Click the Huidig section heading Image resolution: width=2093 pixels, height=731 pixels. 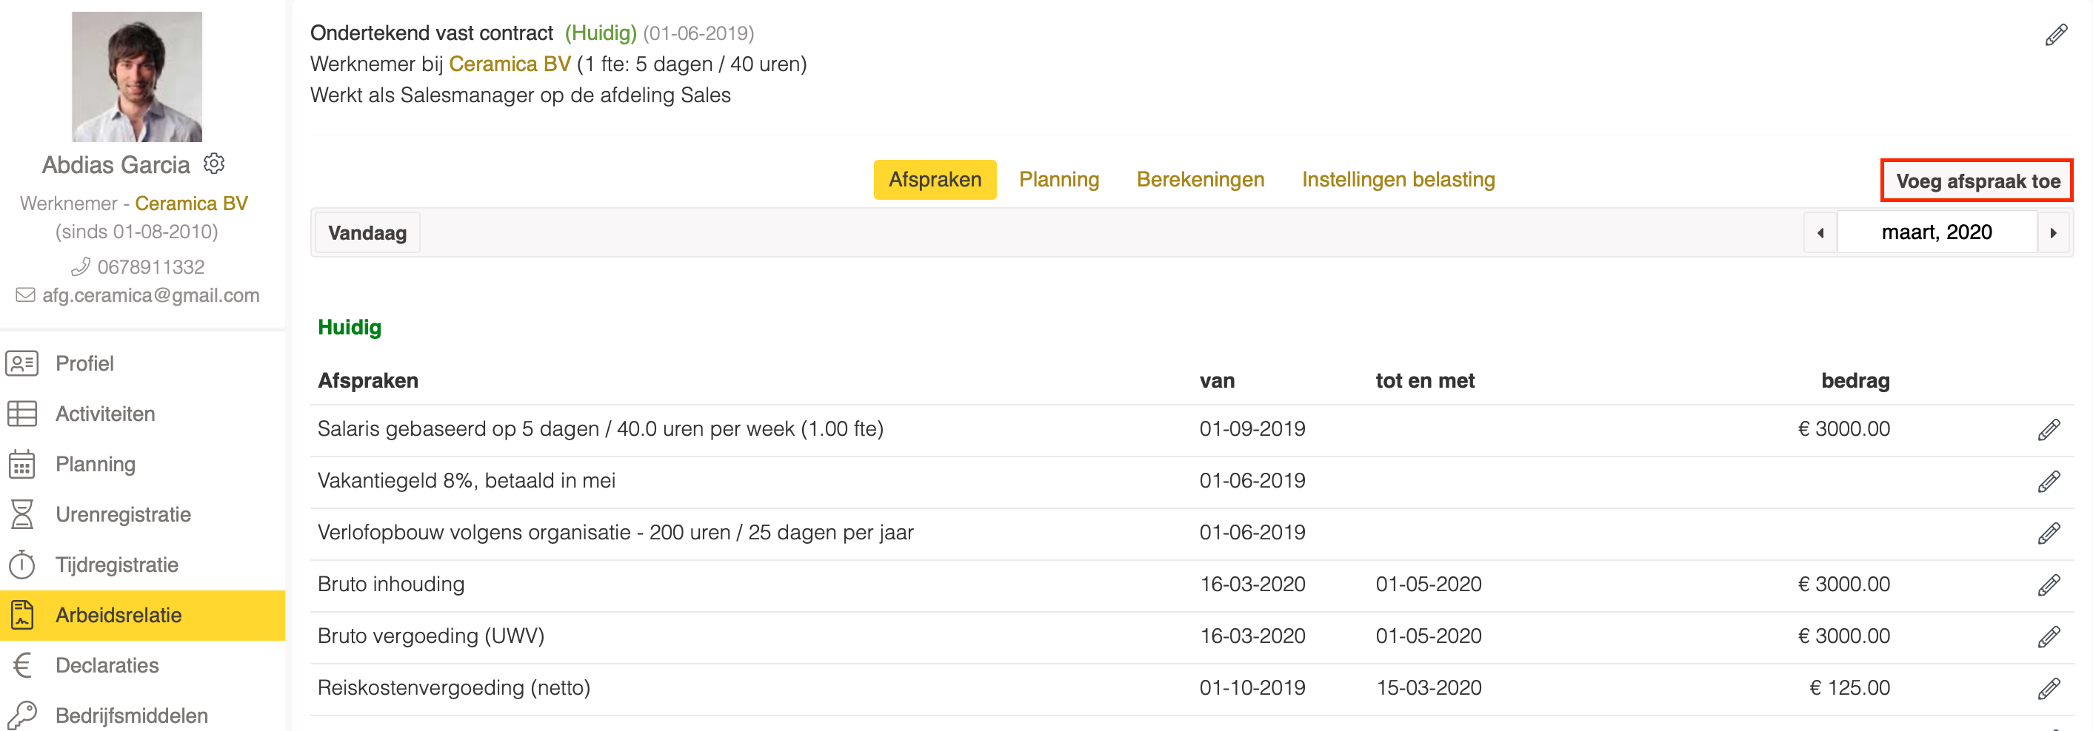[350, 327]
